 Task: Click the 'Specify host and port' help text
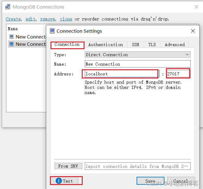[133, 87]
